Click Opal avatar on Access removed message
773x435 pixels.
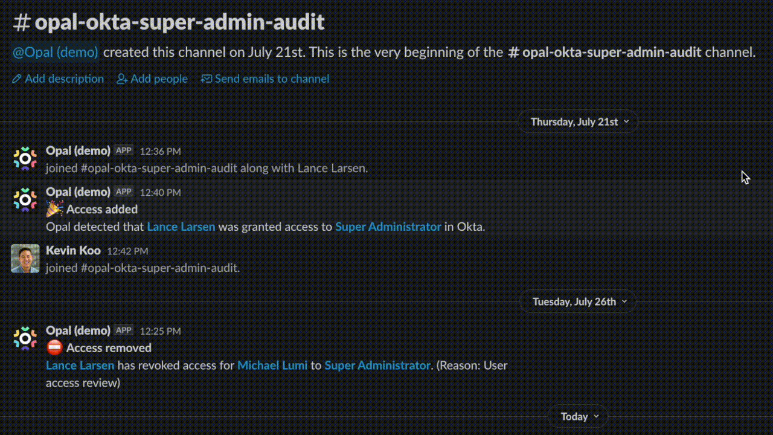25,339
